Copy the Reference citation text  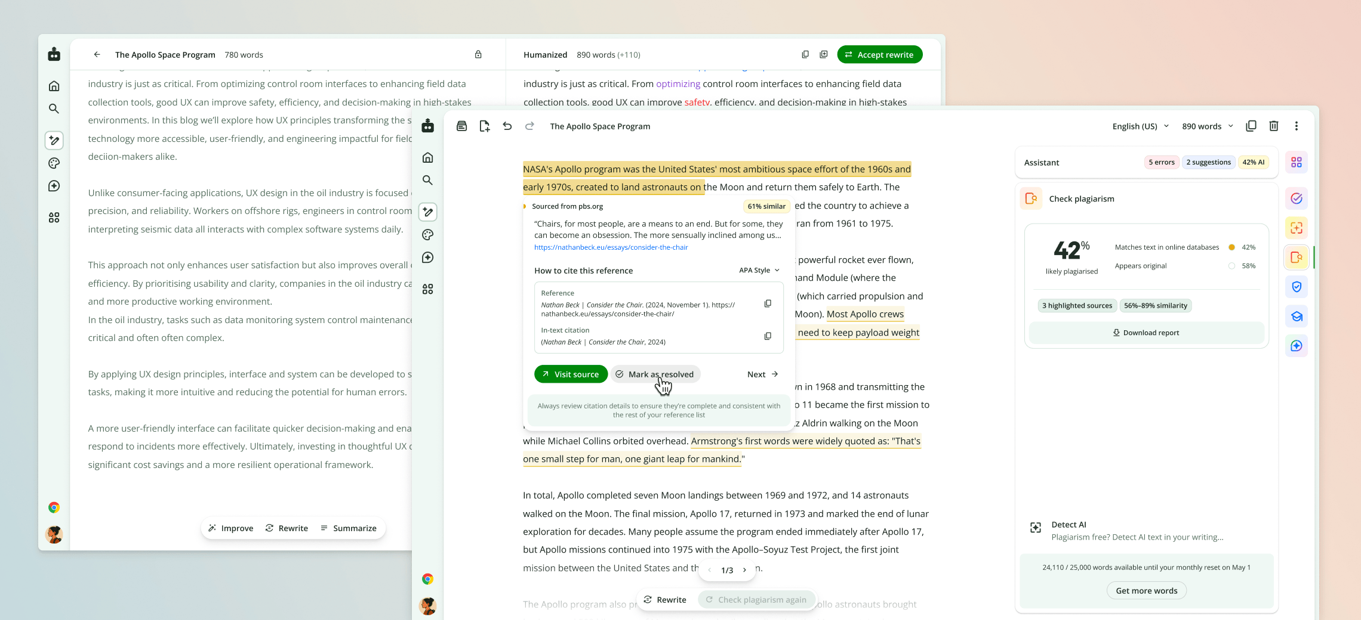[768, 303]
